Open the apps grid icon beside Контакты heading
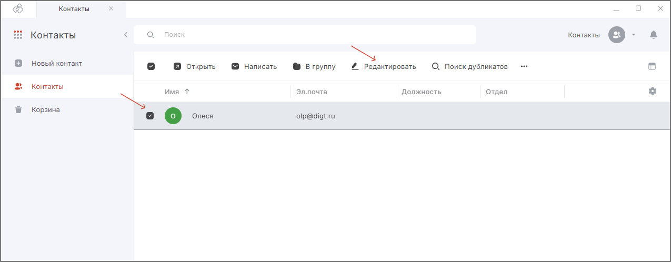Viewport: 671px width, 262px height. pyautogui.click(x=18, y=35)
